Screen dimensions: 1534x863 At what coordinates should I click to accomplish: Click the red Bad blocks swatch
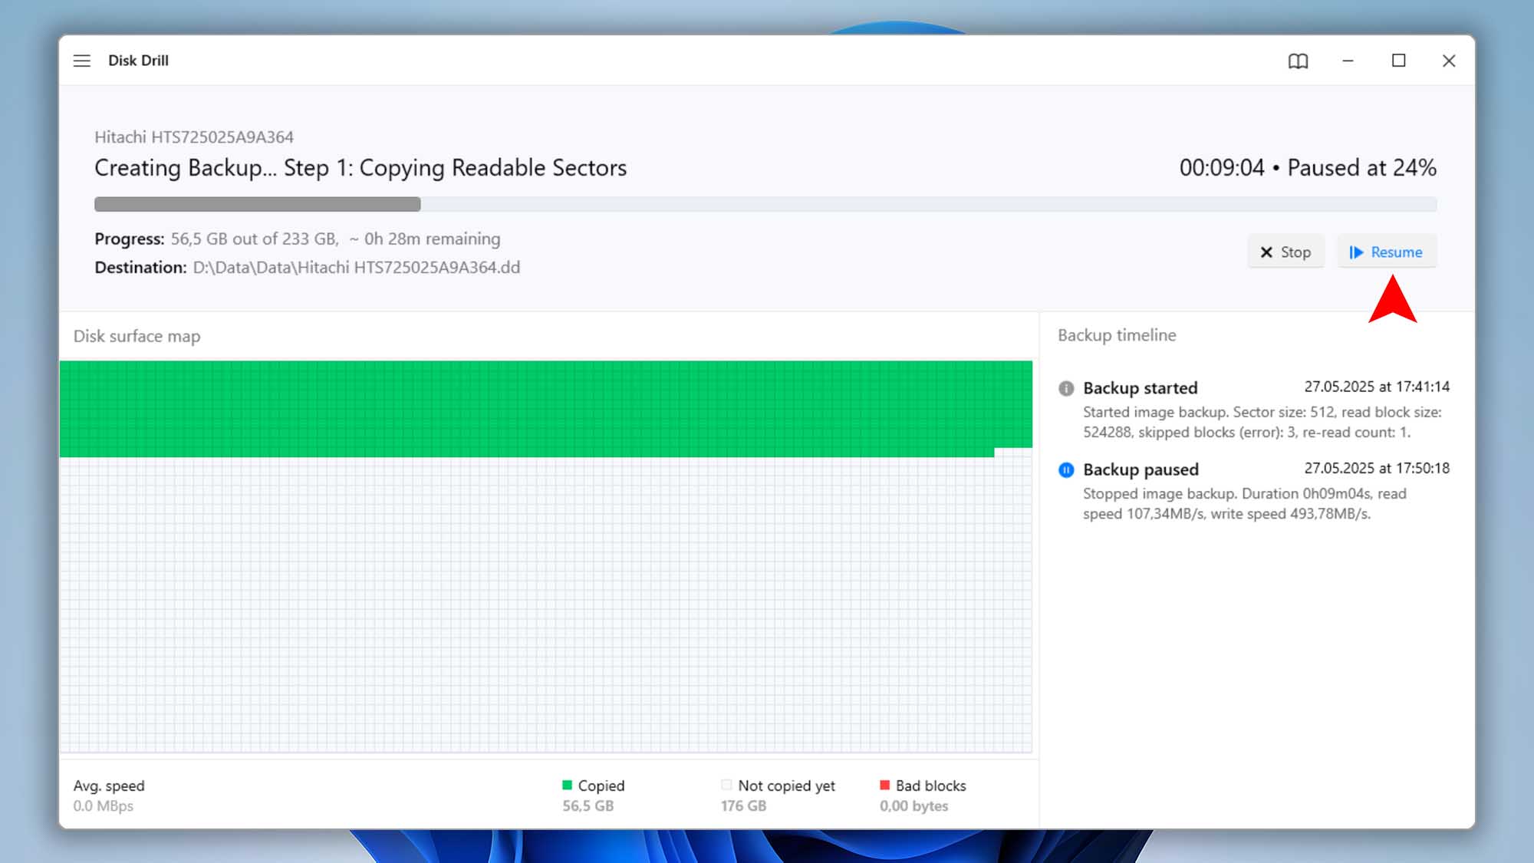coord(884,785)
